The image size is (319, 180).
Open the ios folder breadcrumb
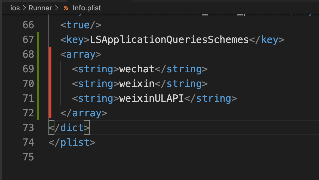click(x=15, y=8)
